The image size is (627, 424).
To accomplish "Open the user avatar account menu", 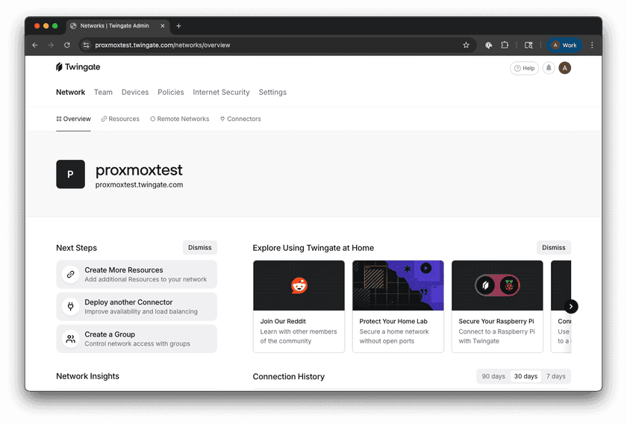I will (x=565, y=68).
